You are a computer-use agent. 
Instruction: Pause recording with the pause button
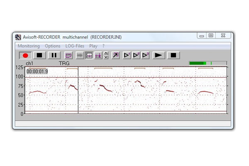pos(54,55)
